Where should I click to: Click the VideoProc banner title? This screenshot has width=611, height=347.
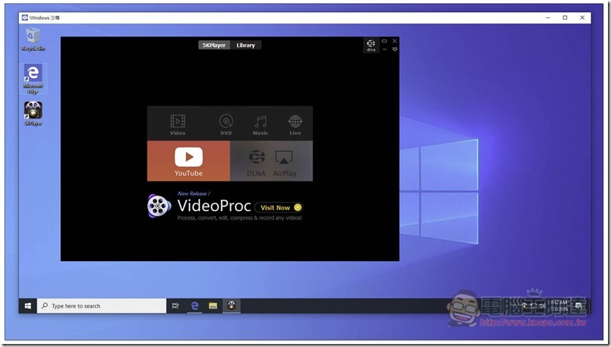[x=214, y=205]
